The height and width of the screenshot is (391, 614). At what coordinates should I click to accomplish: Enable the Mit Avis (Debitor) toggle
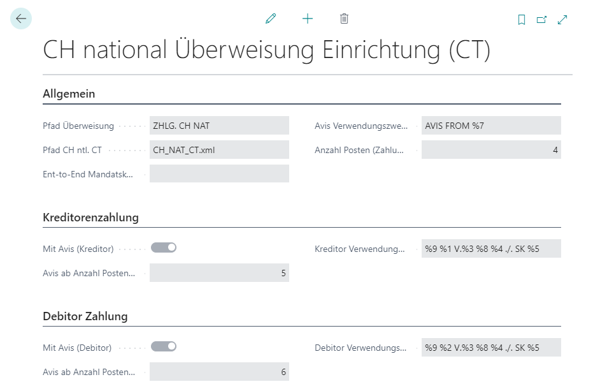coord(164,346)
